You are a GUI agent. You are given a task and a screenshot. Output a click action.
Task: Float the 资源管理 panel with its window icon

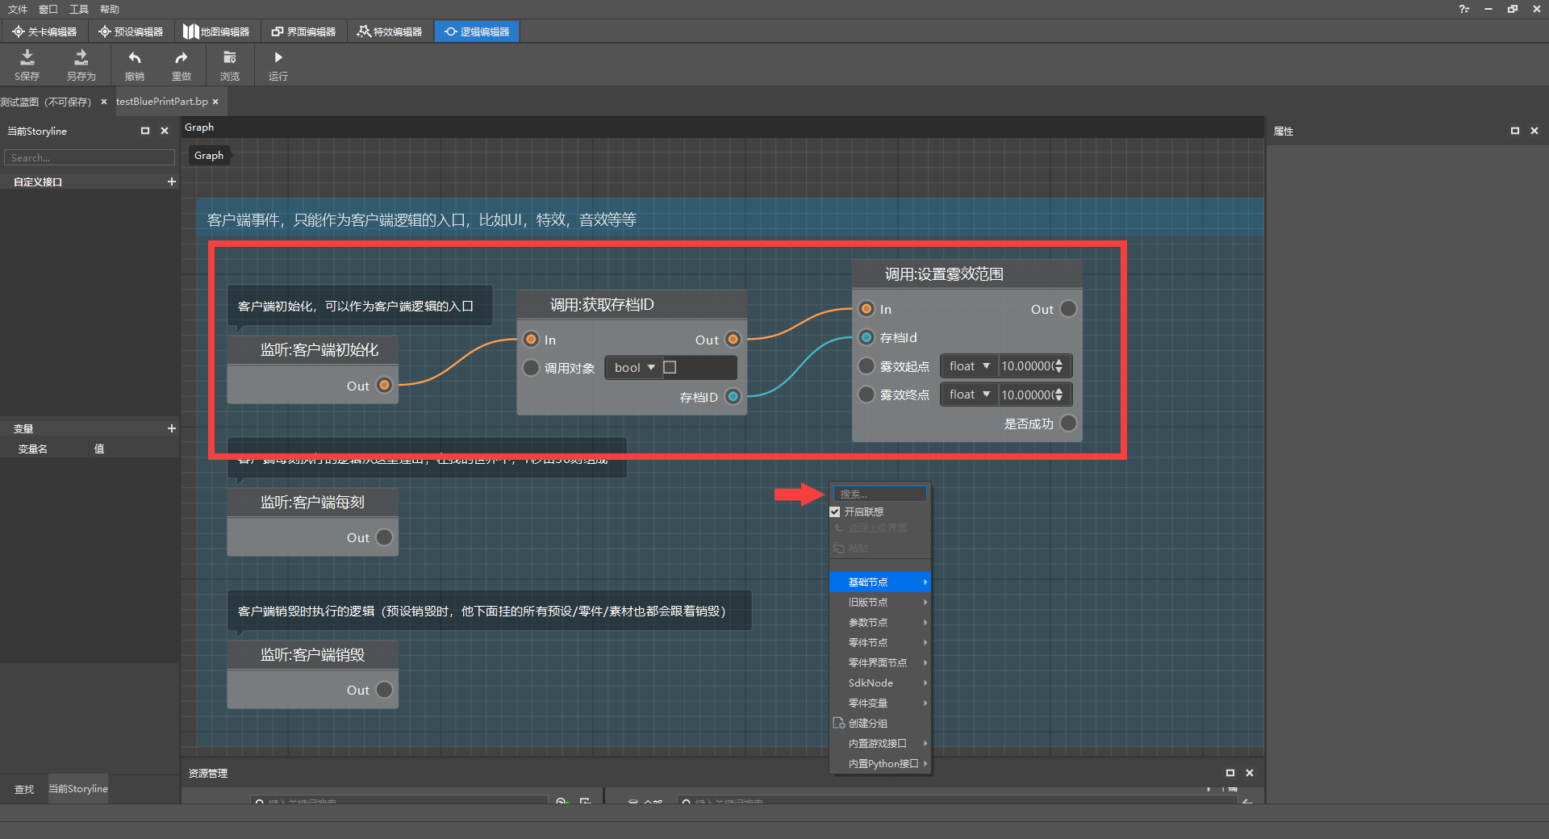1230,773
